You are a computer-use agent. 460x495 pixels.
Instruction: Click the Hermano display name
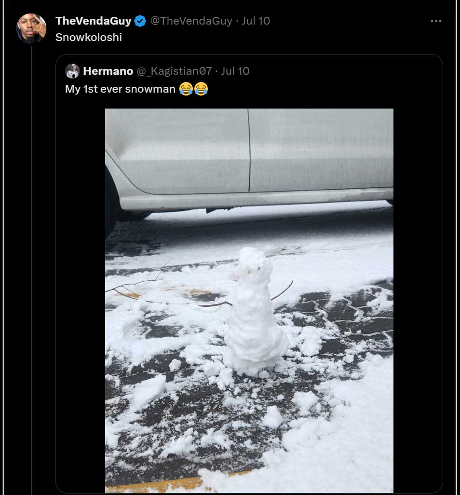[x=108, y=71]
